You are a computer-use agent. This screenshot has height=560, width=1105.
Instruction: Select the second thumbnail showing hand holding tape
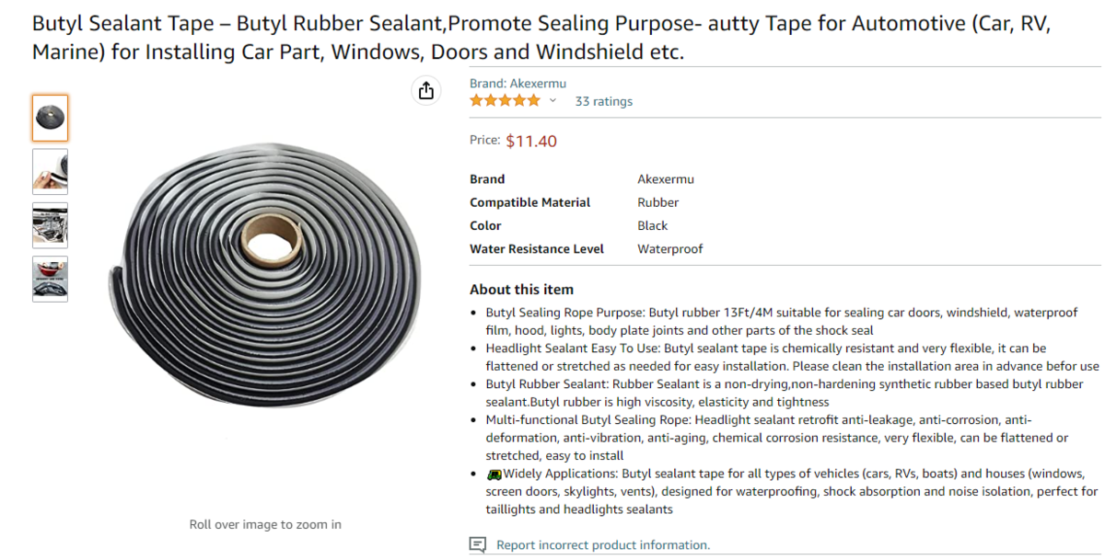click(50, 172)
